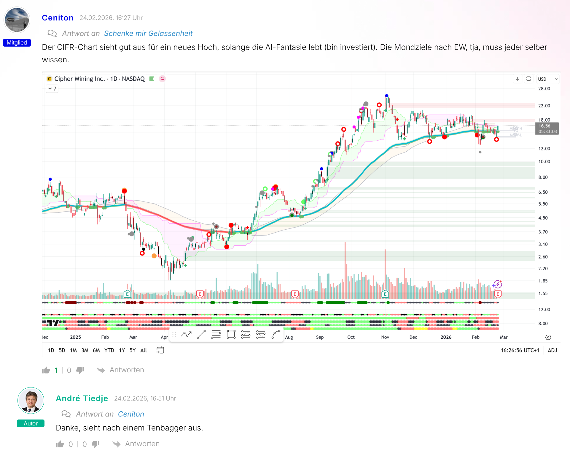This screenshot has width=570, height=456.
Task: Select the YTD time range
Action: (x=109, y=350)
